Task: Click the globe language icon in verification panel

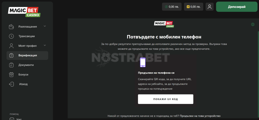Action: point(253,24)
